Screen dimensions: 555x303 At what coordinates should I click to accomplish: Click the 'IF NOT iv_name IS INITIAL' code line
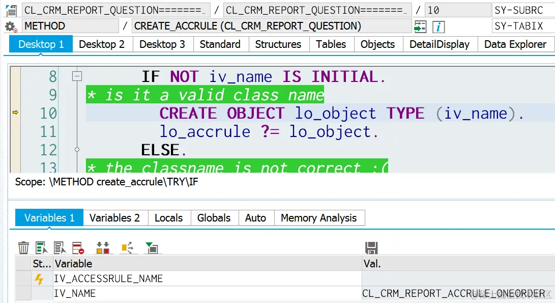click(264, 76)
